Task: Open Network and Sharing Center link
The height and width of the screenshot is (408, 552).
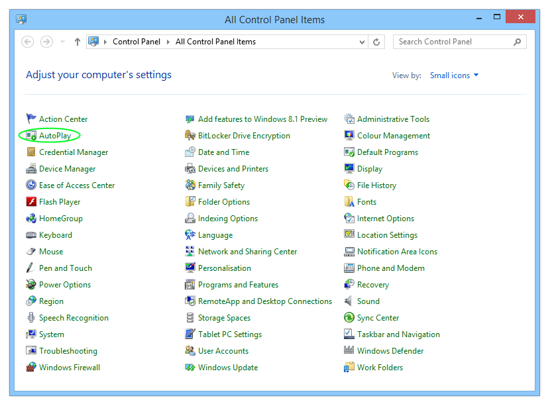Action: point(248,251)
